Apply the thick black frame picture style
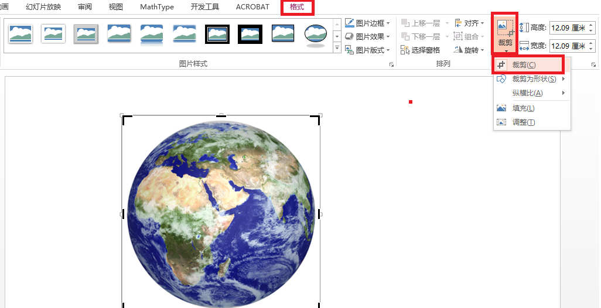The height and width of the screenshot is (308, 601). point(250,35)
